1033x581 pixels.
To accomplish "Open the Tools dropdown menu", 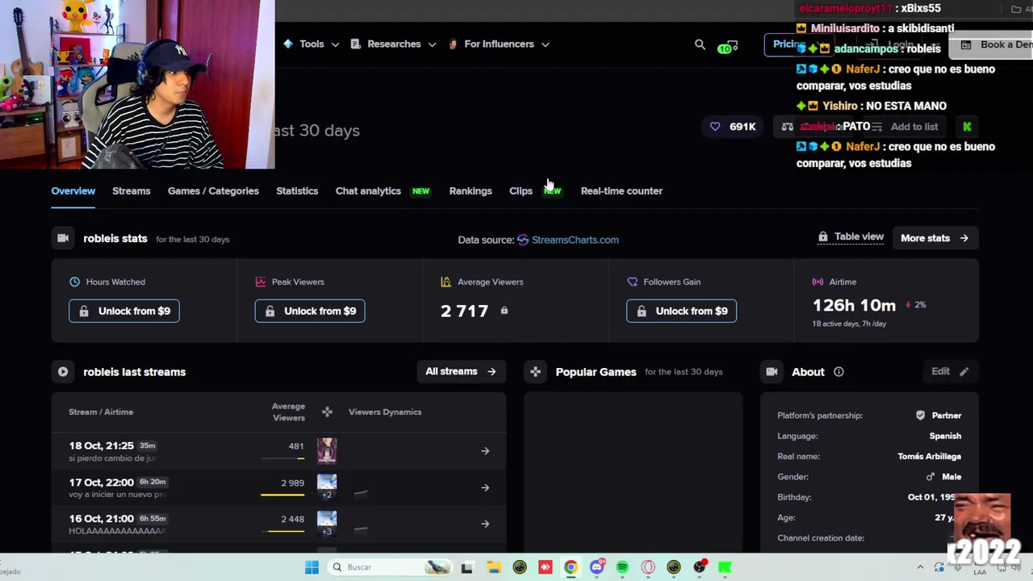I will (x=311, y=44).
